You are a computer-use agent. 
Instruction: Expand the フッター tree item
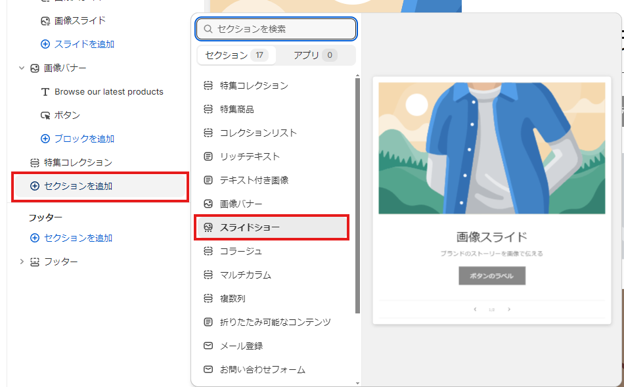pyautogui.click(x=22, y=261)
